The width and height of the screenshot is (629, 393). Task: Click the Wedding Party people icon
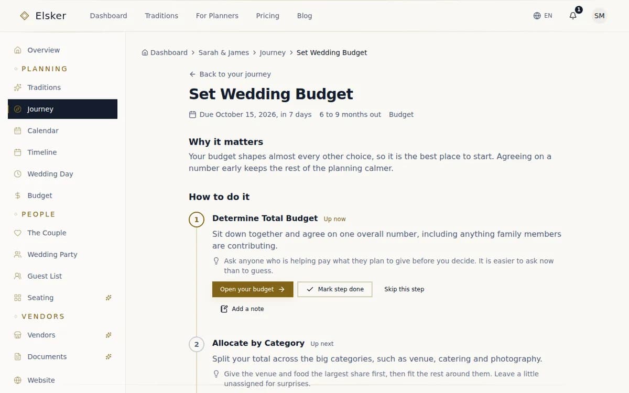[x=17, y=255]
